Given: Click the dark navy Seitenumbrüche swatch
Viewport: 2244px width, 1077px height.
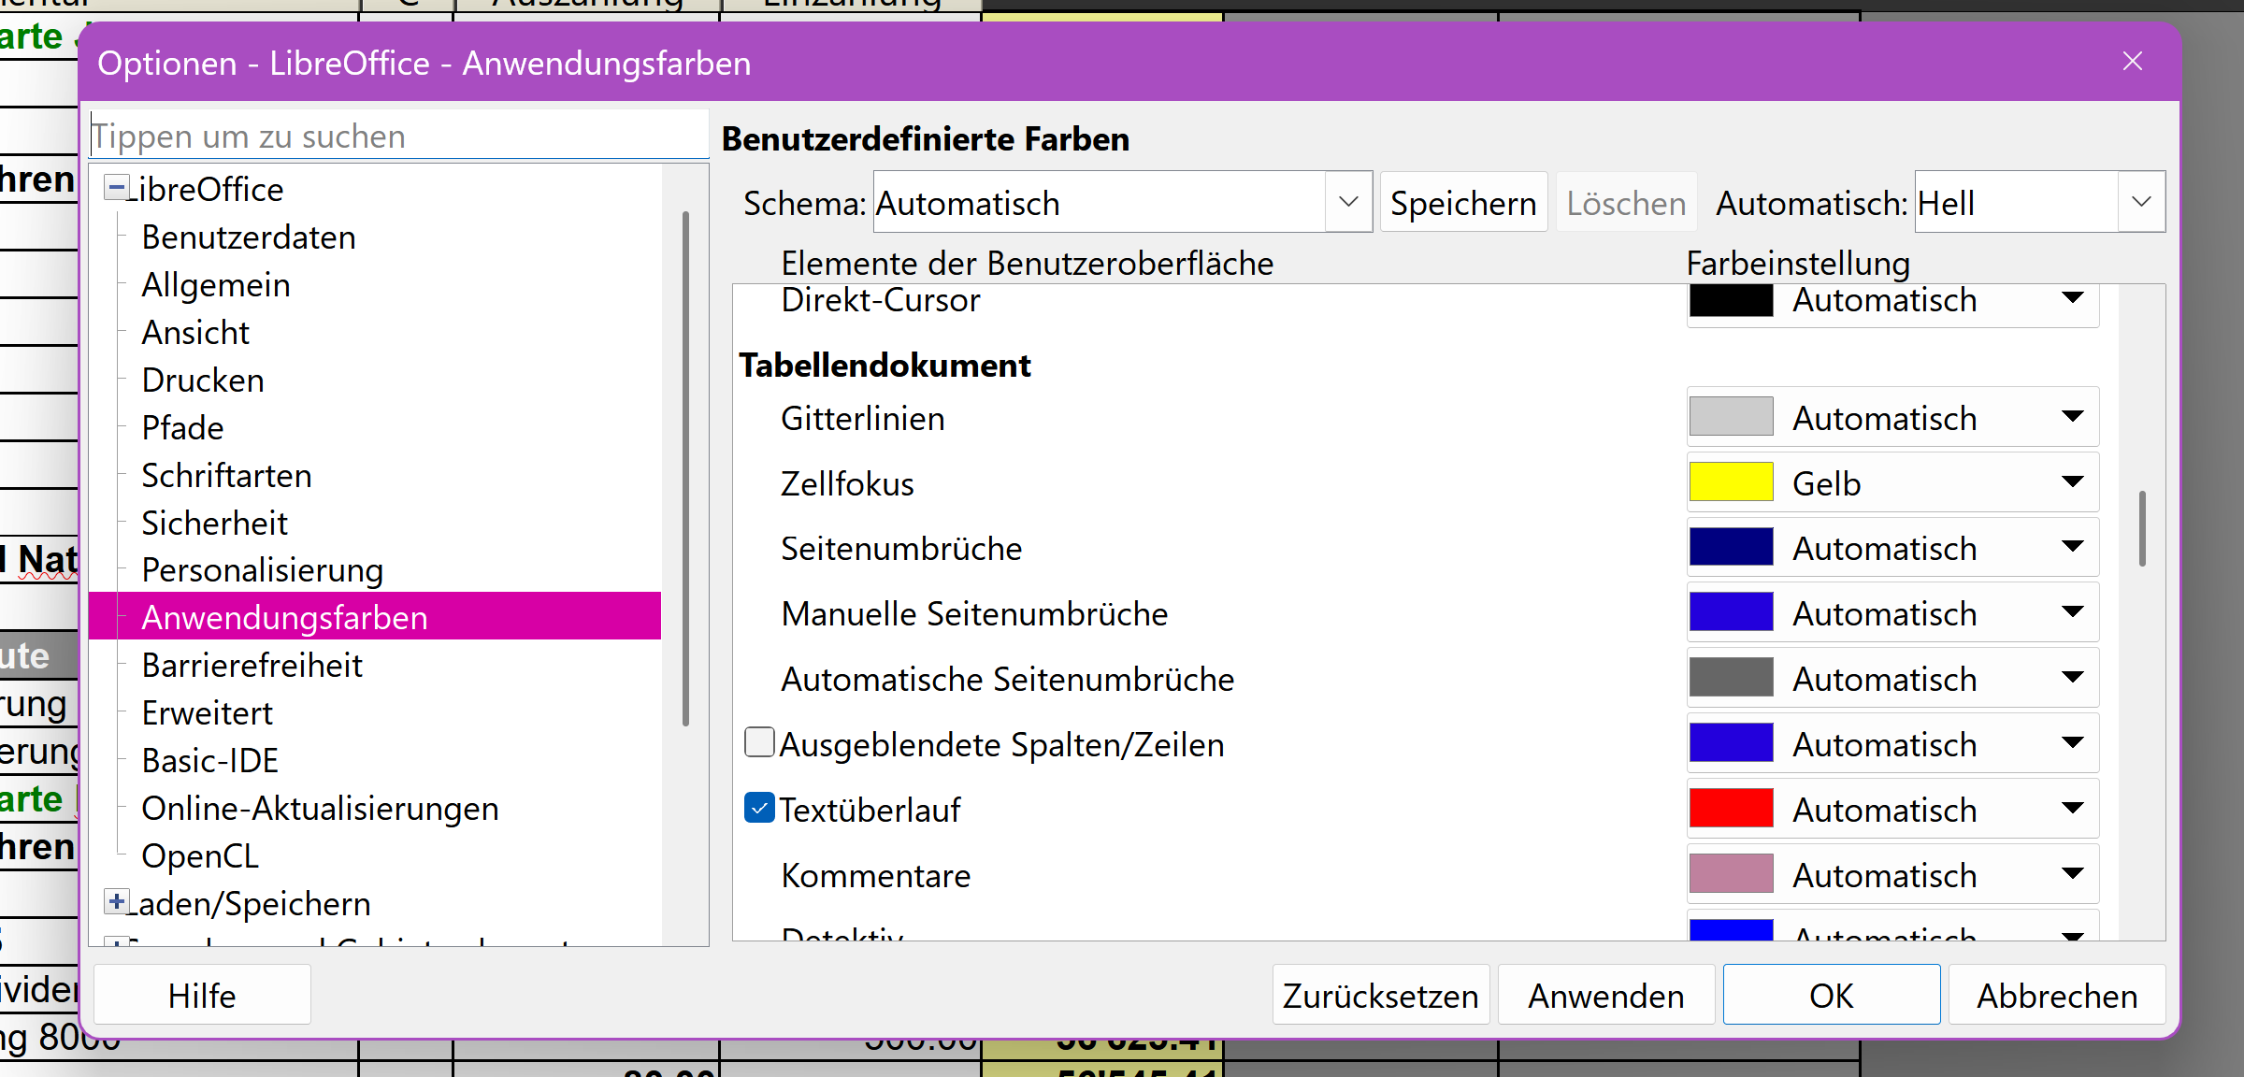Looking at the screenshot, I should point(1731,547).
